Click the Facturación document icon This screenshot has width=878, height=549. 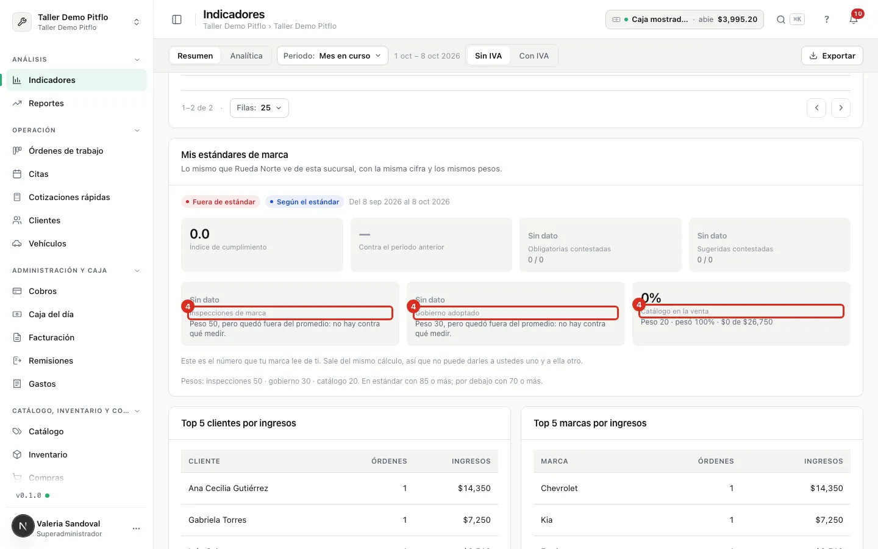click(x=17, y=337)
